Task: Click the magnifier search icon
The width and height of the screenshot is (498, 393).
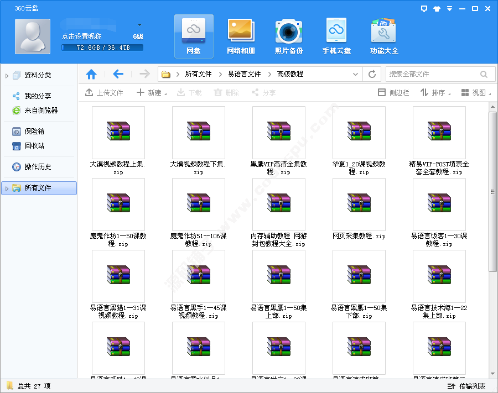Action: (x=484, y=74)
